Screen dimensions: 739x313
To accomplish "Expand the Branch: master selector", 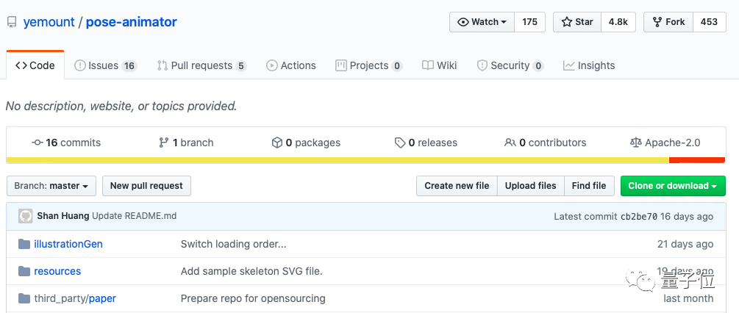I will 51,186.
